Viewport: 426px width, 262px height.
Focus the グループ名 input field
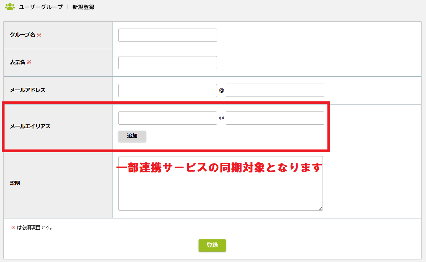pyautogui.click(x=168, y=35)
